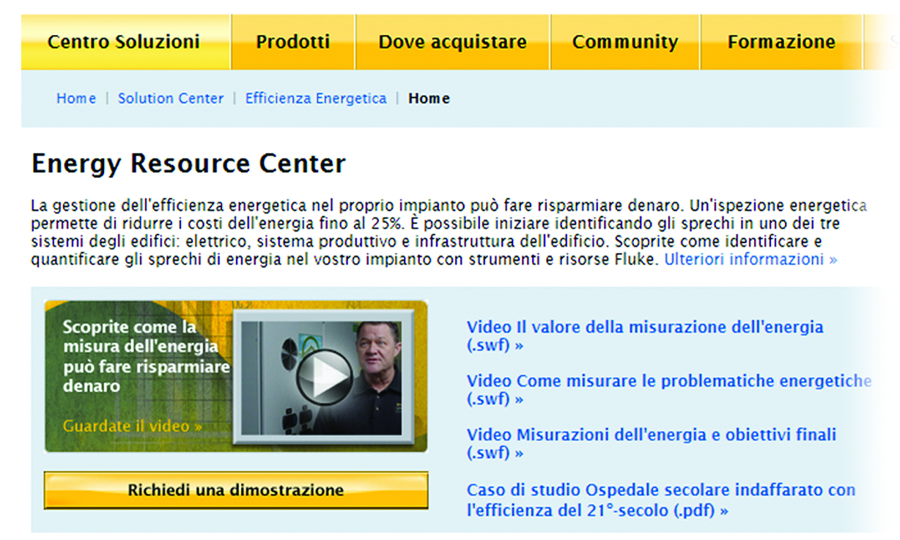
Task: Open Caso di studio Ospedale secolare PDF
Action: (x=661, y=500)
